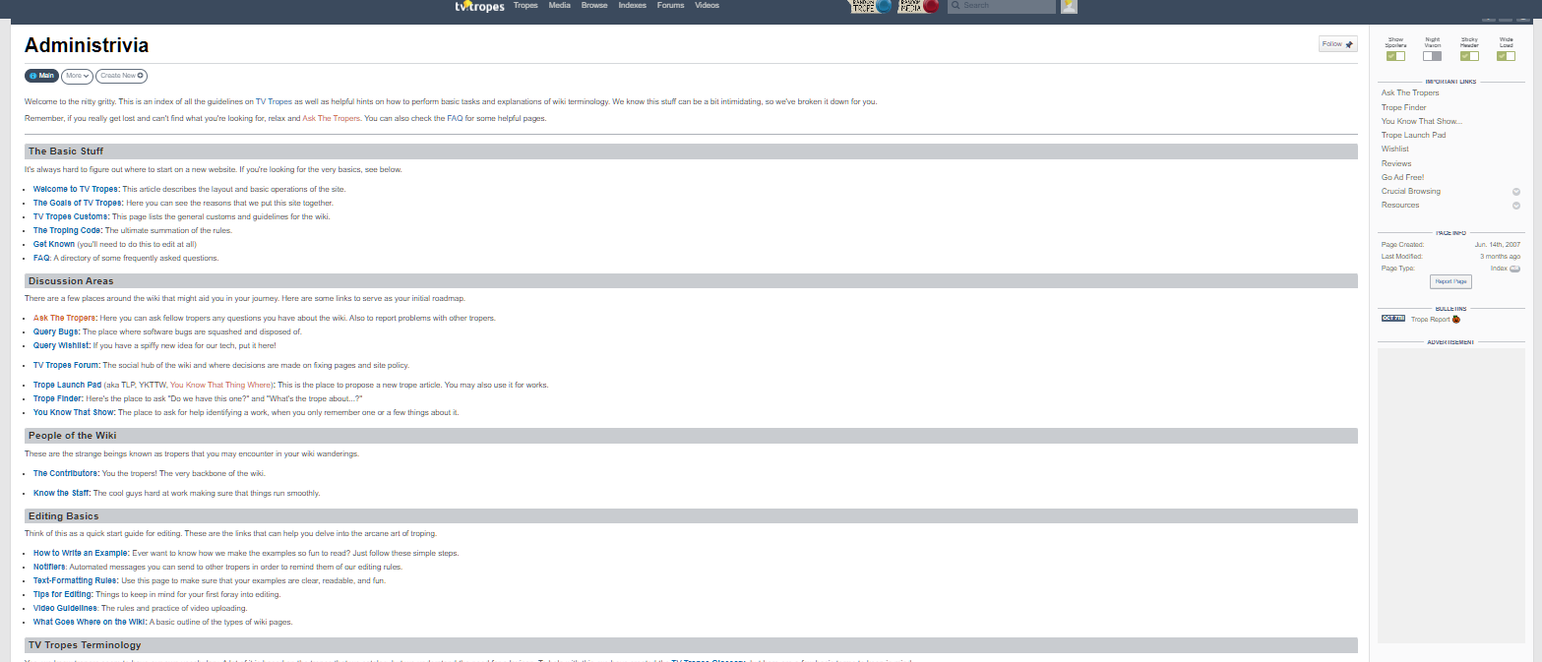Open the Text-Formatting Rules link
Image resolution: width=1542 pixels, height=662 pixels.
pyautogui.click(x=76, y=580)
